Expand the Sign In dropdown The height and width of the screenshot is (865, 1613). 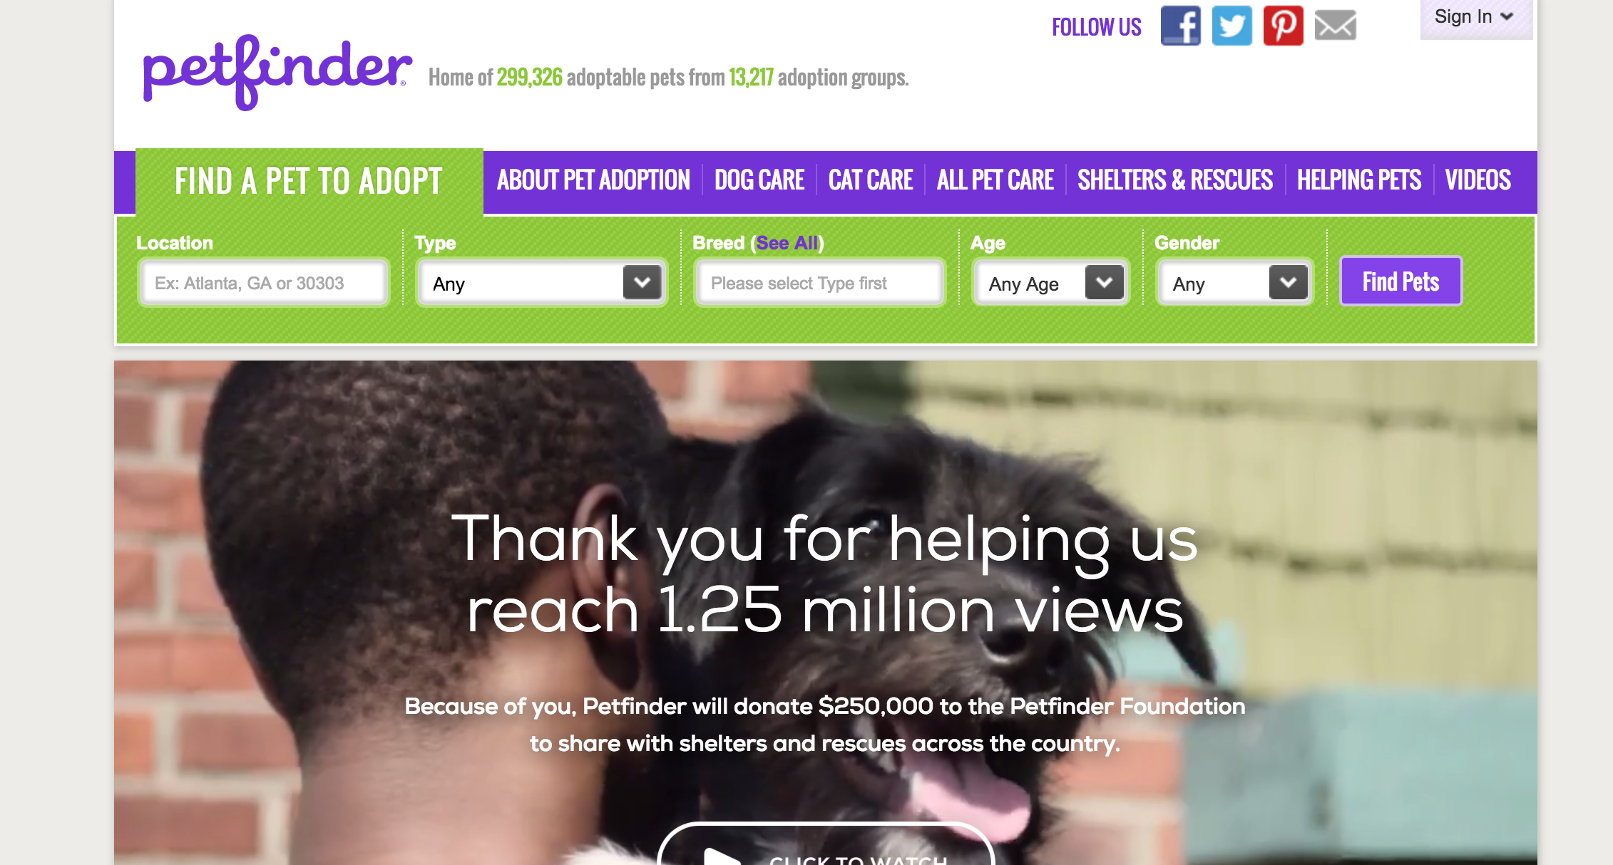pyautogui.click(x=1475, y=17)
